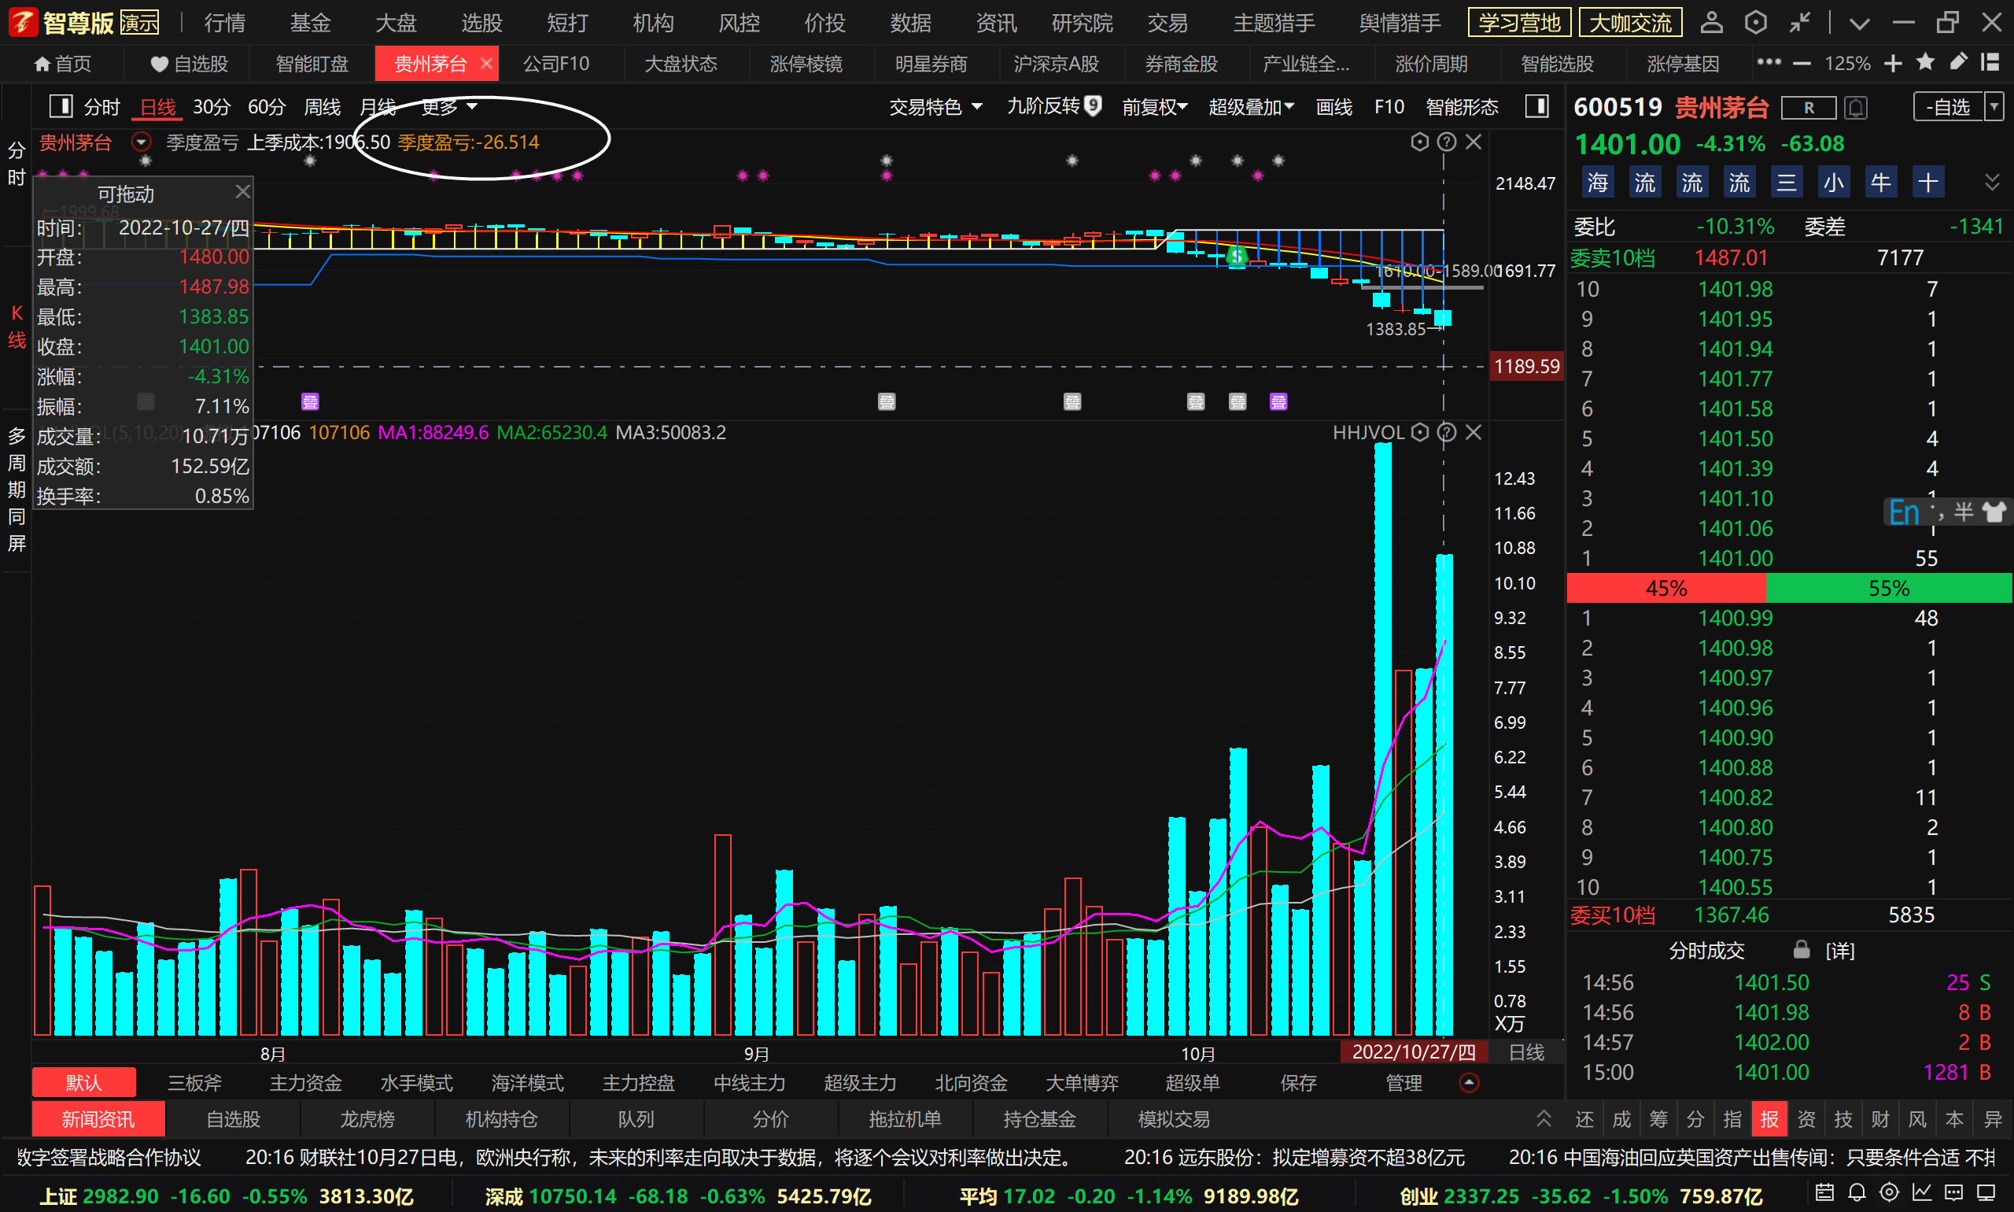This screenshot has height=1212, width=2014.
Task: Click the 海 tag under the stock price
Action: (1598, 182)
